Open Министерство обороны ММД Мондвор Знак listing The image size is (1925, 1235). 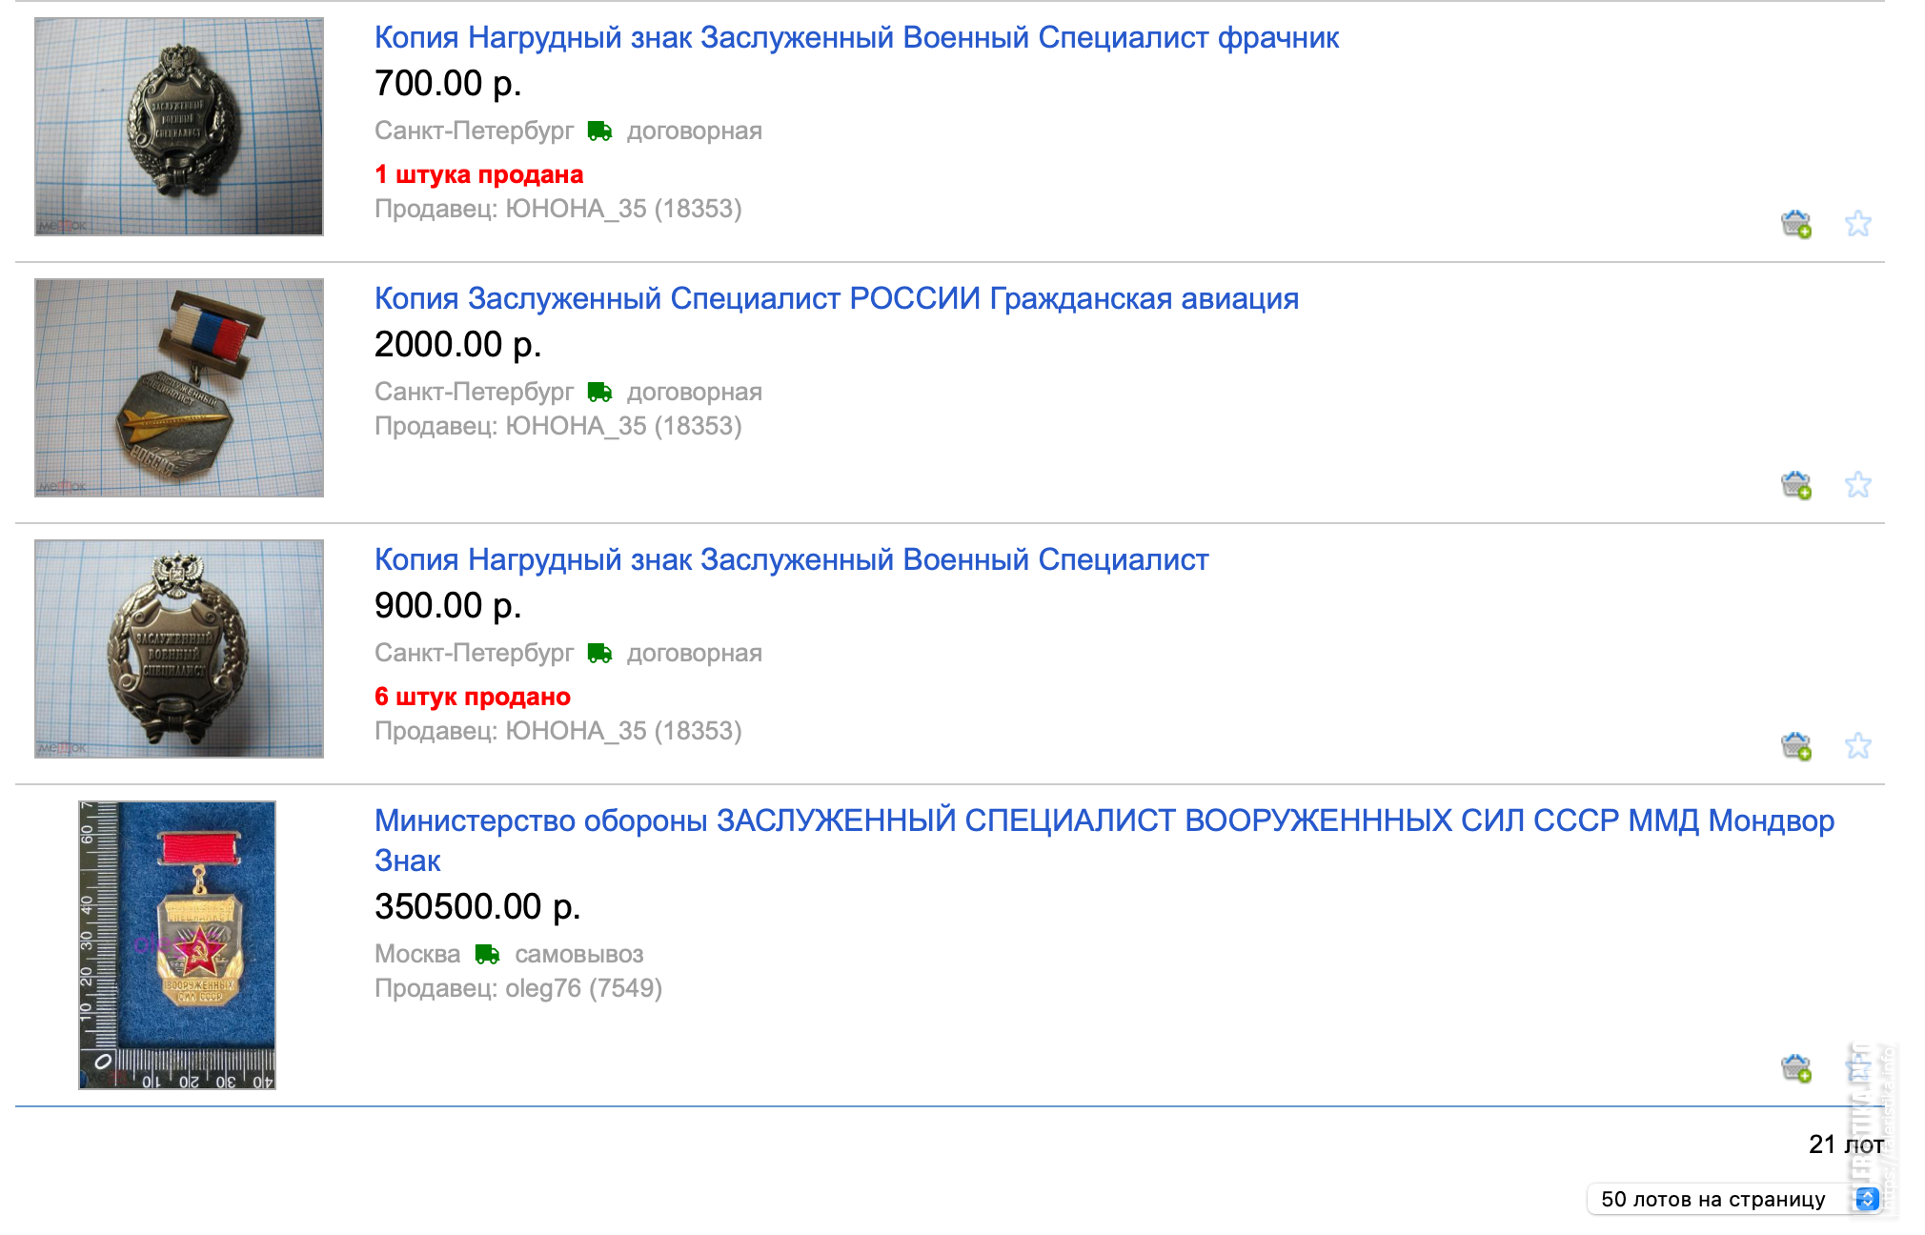click(1104, 840)
